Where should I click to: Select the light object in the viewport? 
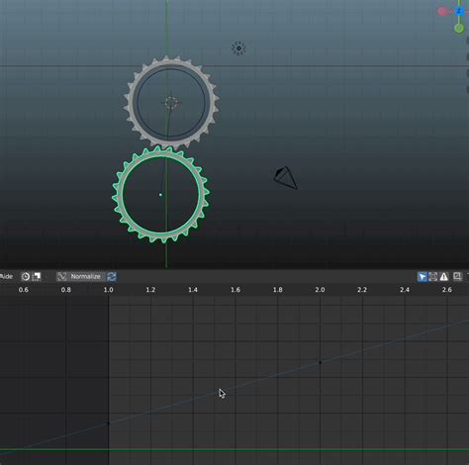click(x=238, y=48)
